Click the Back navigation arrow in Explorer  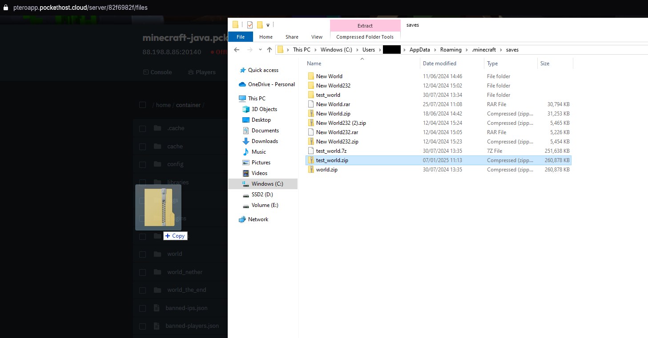tap(237, 50)
